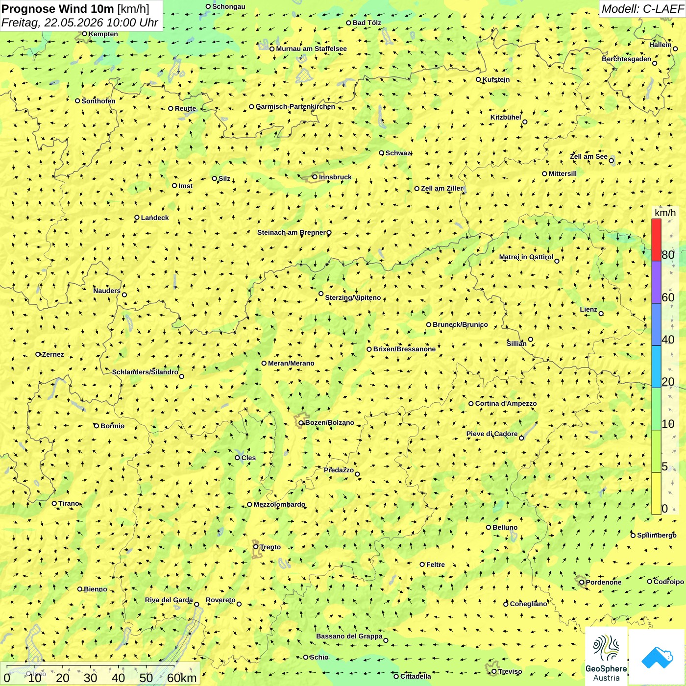686x686 pixels.
Task: Click the Bozen/Bolzano city marker
Action: pyautogui.click(x=301, y=423)
